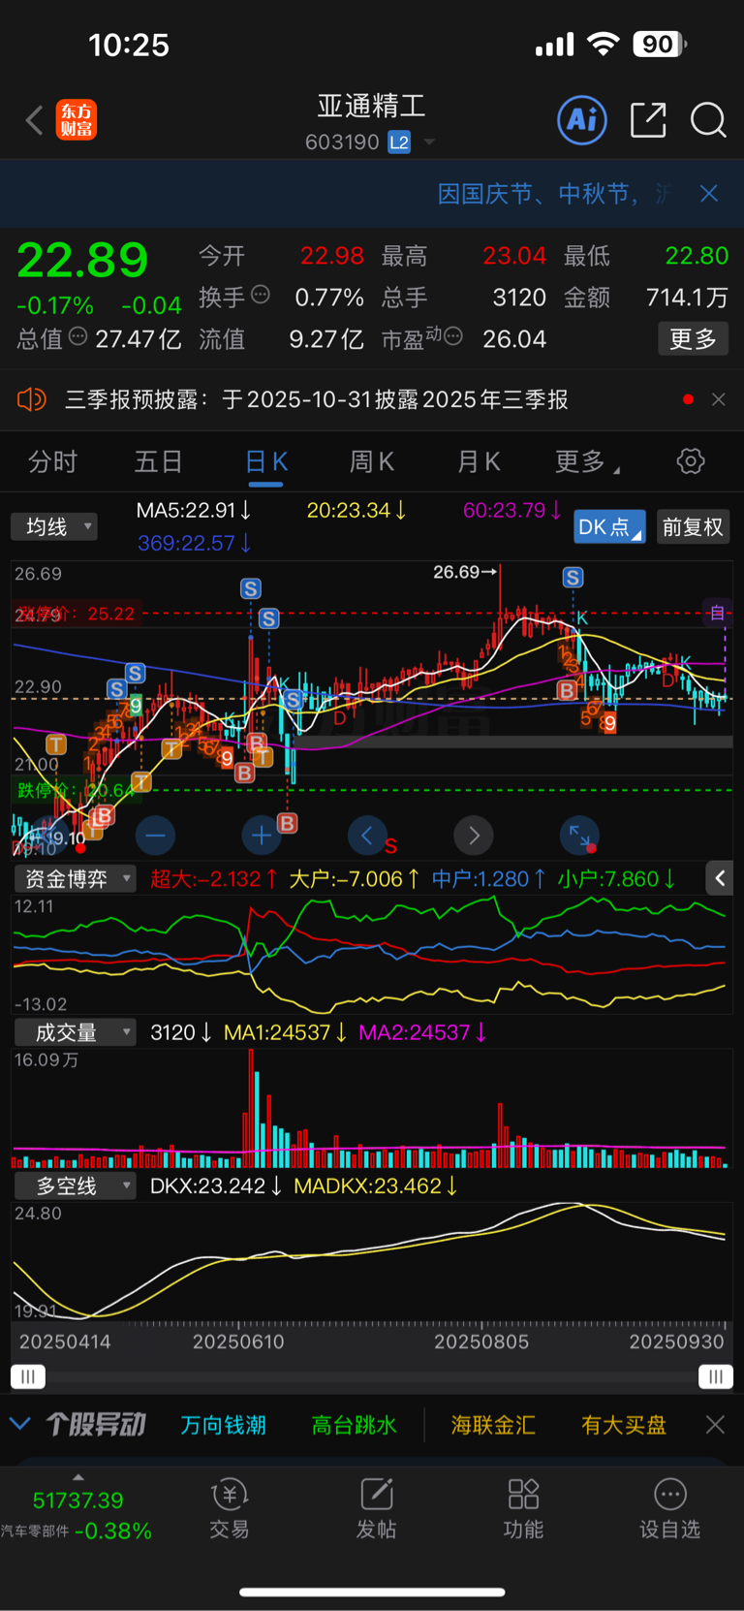Screen dimensions: 744x1611
Task: Dismiss the 三季报预披露 announcement
Action: point(719,399)
